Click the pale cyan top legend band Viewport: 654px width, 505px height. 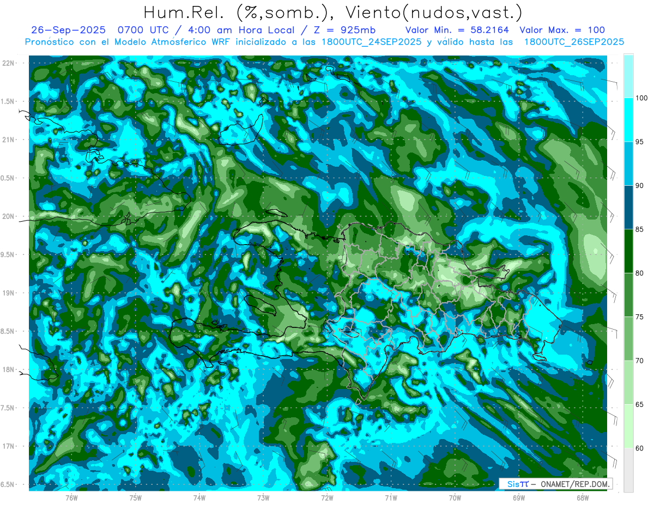point(628,76)
